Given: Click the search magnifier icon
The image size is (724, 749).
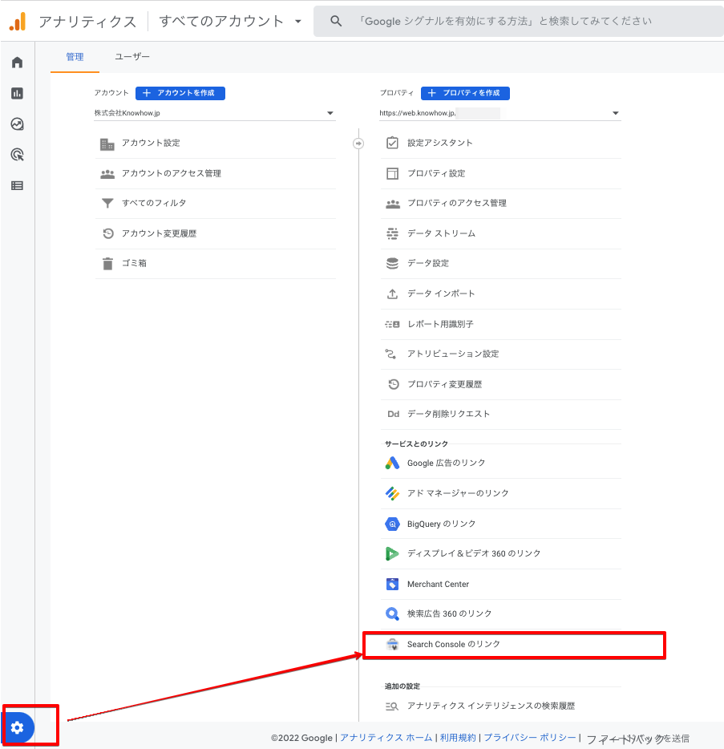Looking at the screenshot, I should 336,21.
